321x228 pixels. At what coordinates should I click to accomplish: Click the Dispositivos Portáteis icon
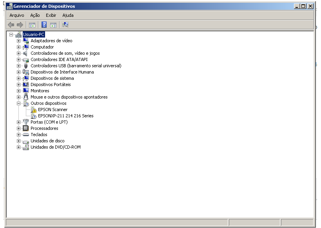26,84
